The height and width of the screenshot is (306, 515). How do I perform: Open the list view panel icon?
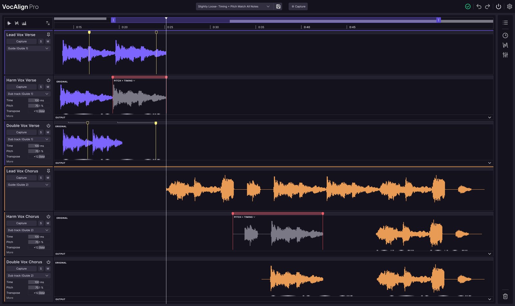click(505, 22)
